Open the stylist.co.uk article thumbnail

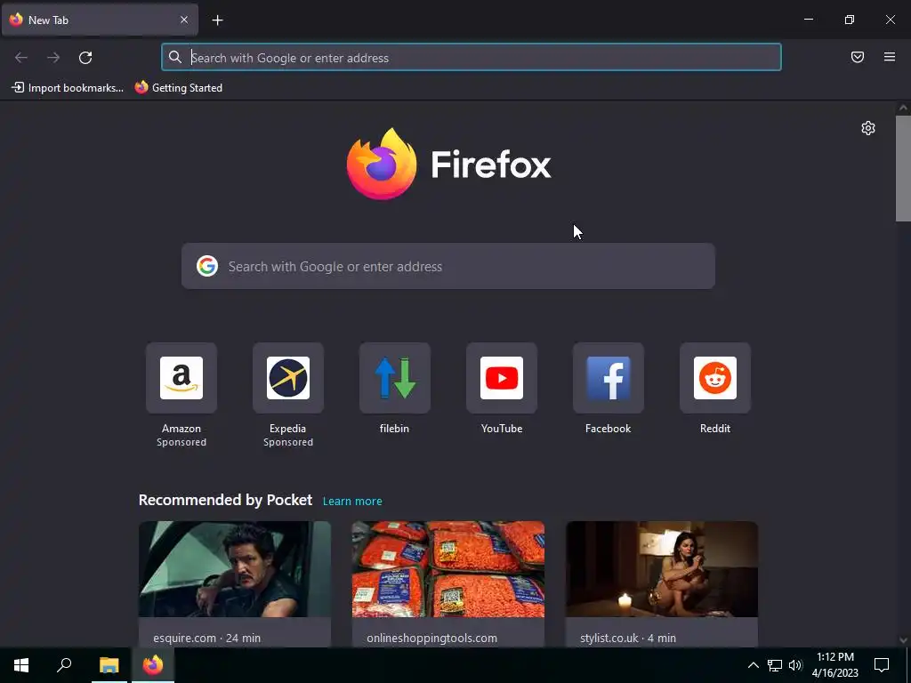point(662,569)
